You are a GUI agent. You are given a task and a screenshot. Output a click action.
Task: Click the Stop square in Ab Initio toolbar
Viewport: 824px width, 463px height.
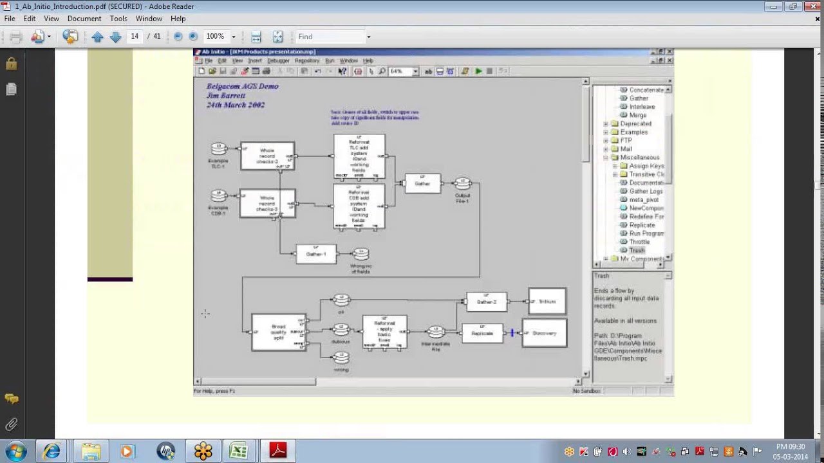tap(489, 71)
